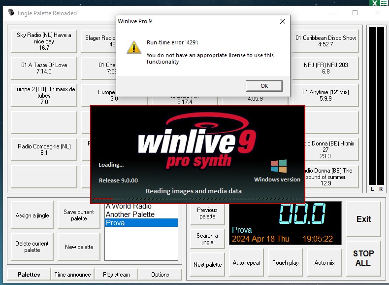Viewport: 389px width, 285px height.
Task: Click the empty jingle button below Europe 2 (FR)
Action: point(44,122)
